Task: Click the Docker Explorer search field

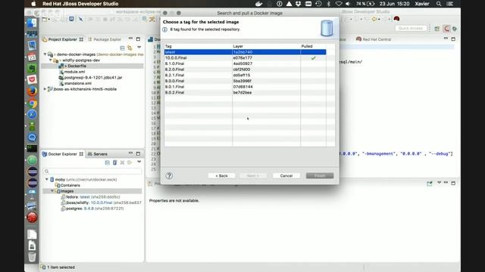Action: [92, 172]
